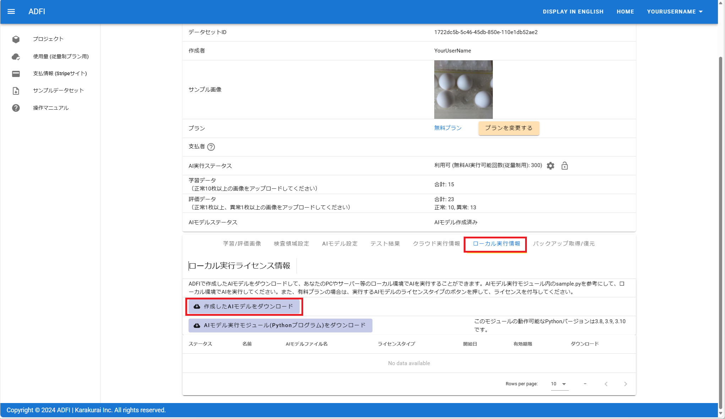Switch to the テスト結果 tab
Viewport: 725px width, 419px height.
(385, 244)
